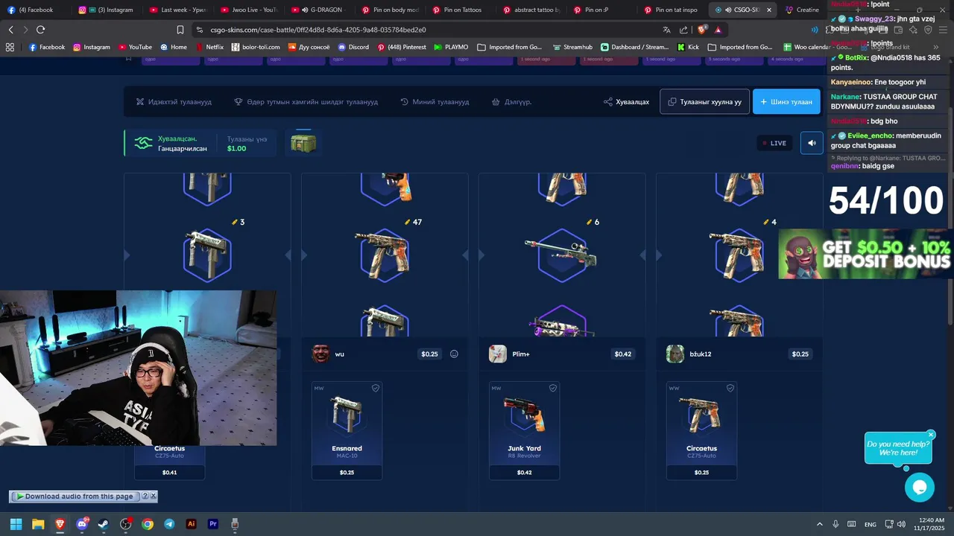Open the Streamhub bookmark folder
Viewport: 954px width, 536px height.
(x=571, y=47)
